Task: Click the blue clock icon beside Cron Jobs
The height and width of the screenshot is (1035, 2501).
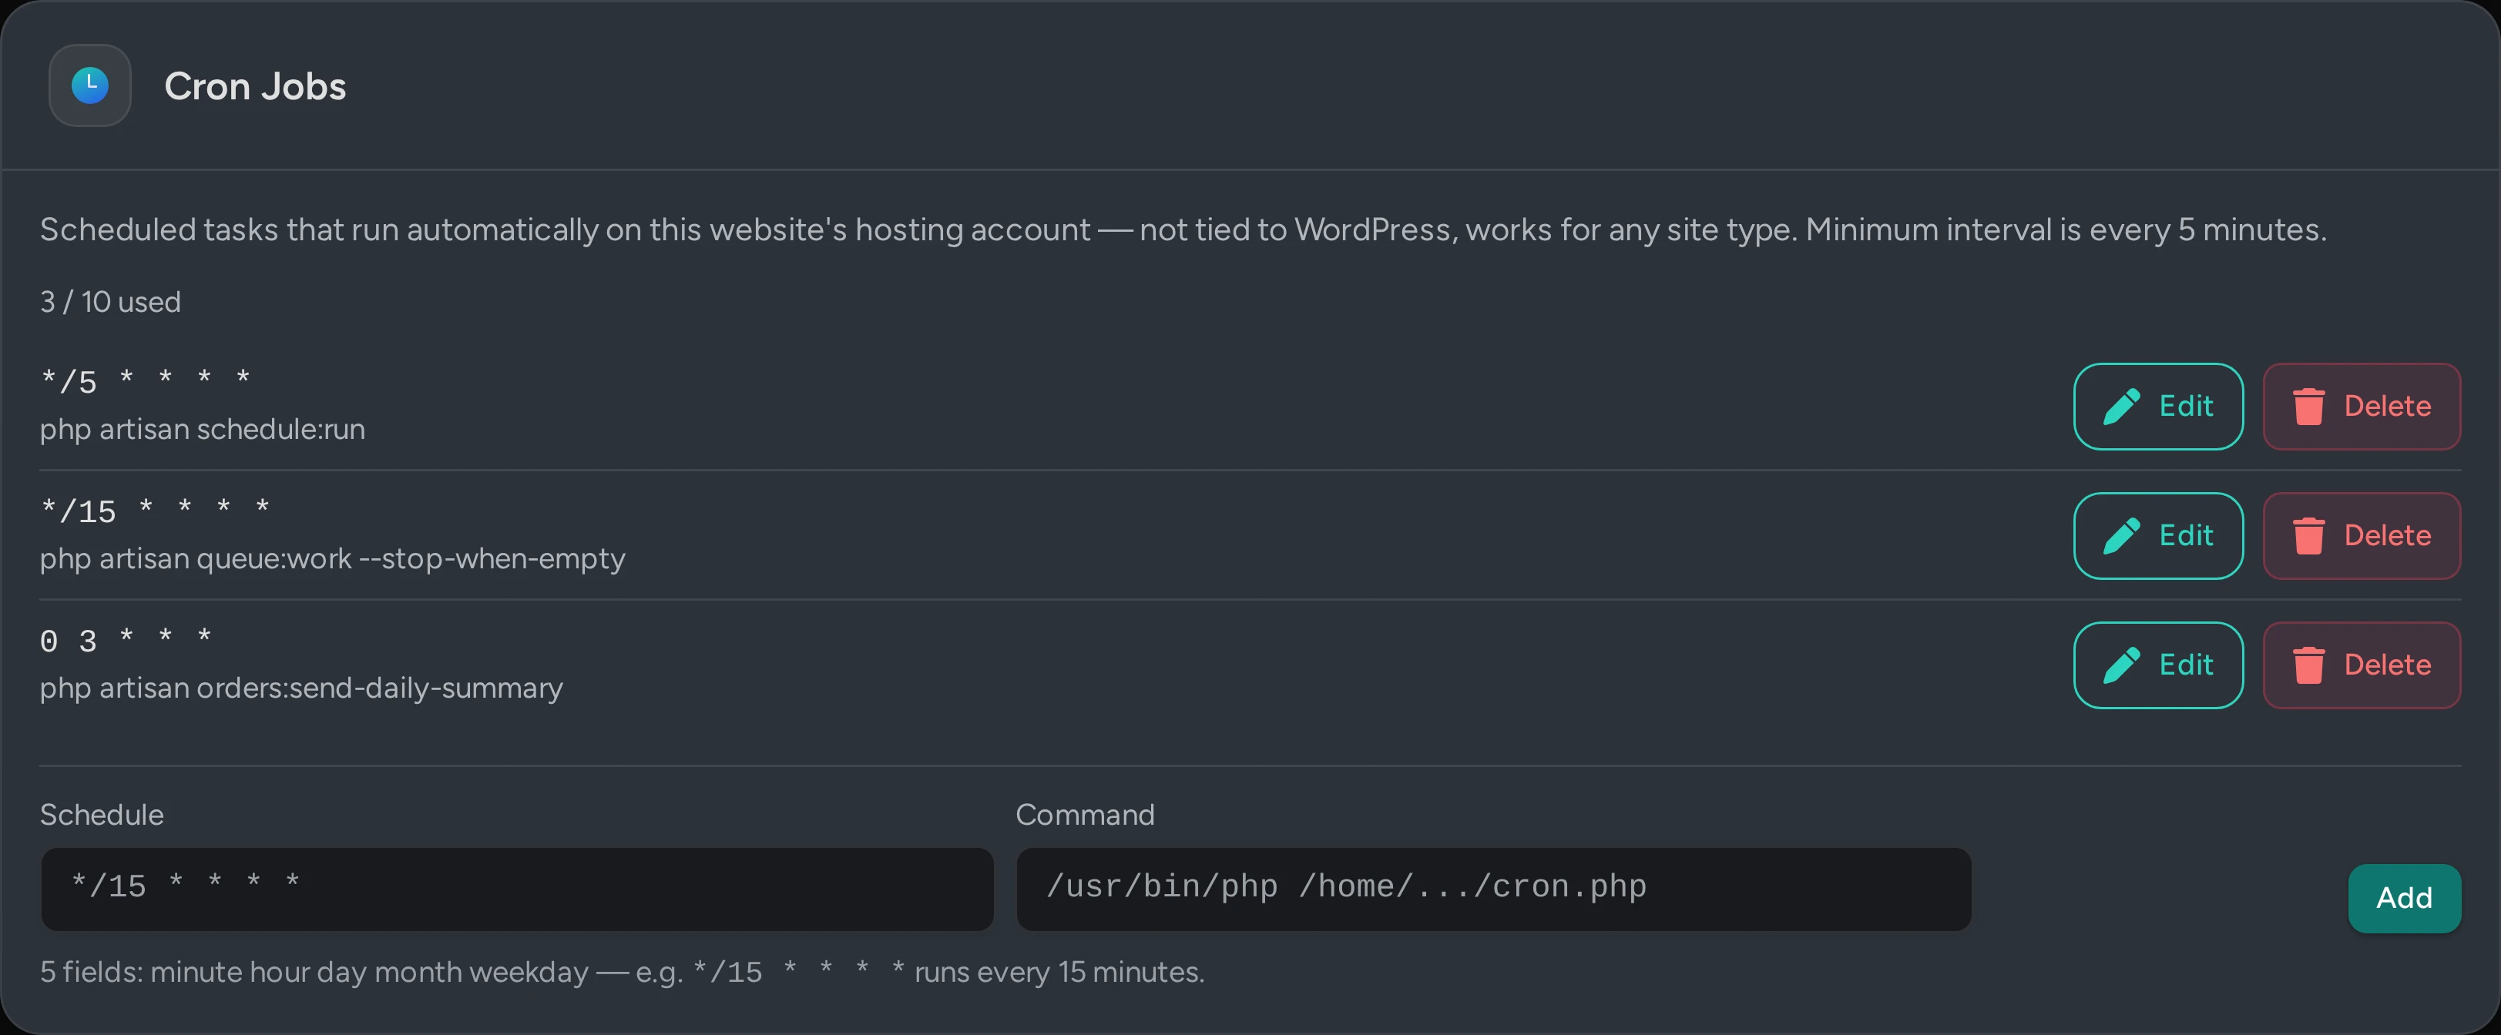Action: click(x=90, y=85)
